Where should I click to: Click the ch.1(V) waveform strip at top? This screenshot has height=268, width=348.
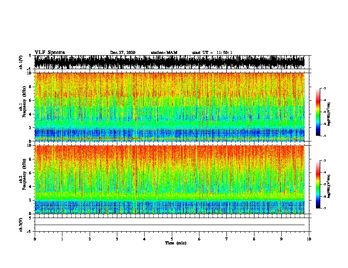pyautogui.click(x=170, y=62)
